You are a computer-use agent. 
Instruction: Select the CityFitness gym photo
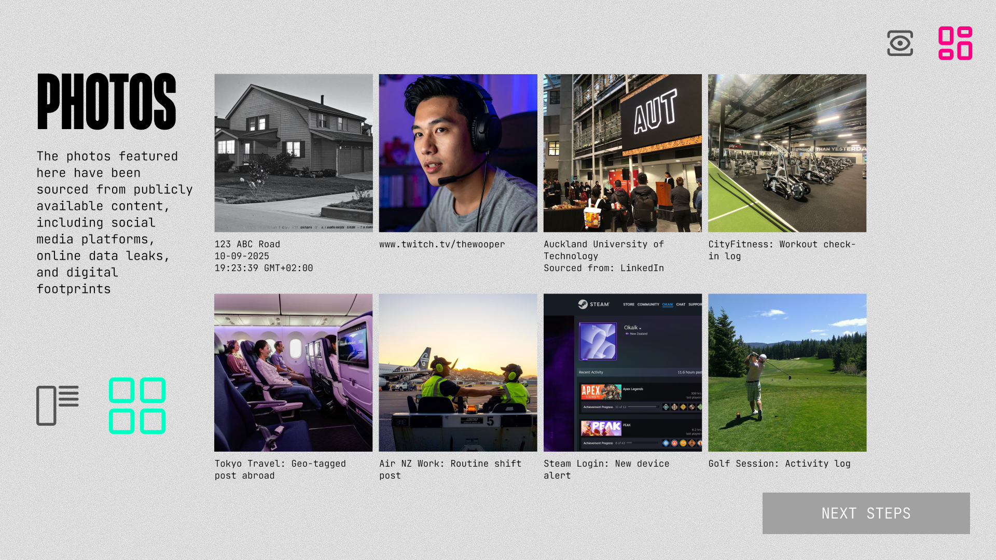pyautogui.click(x=787, y=153)
